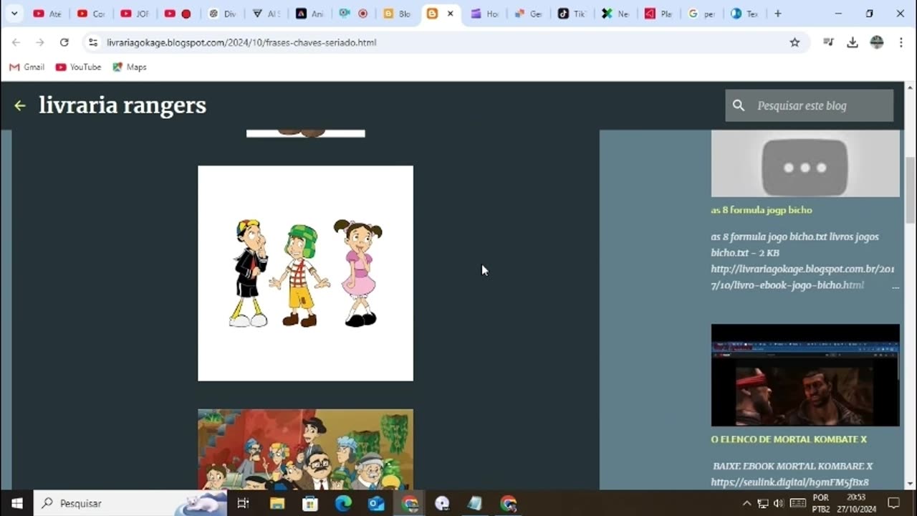
Task: Switch to the 'Ger' tab
Action: click(x=529, y=14)
